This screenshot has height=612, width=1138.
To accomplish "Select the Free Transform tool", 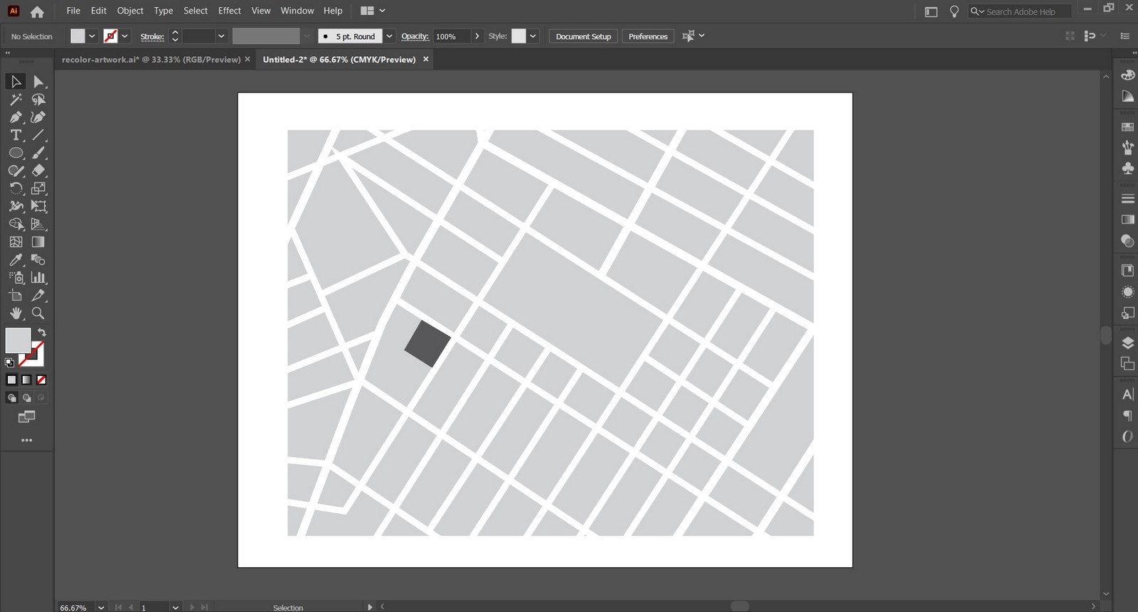I will (38, 206).
